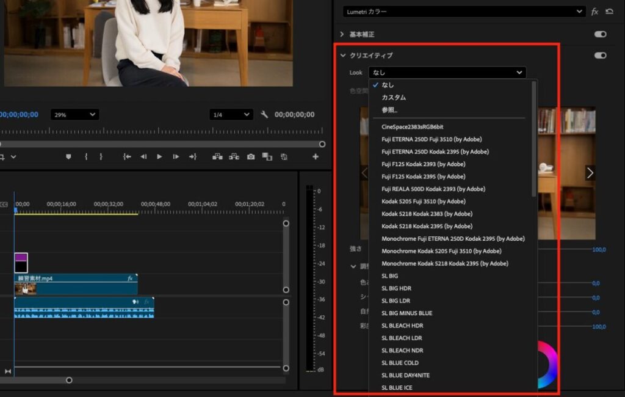Image resolution: width=625 pixels, height=397 pixels.
Task: Select the Add Marker icon
Action: 68,156
